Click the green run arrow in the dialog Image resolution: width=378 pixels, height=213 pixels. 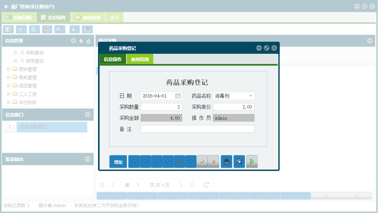[x=252, y=161]
